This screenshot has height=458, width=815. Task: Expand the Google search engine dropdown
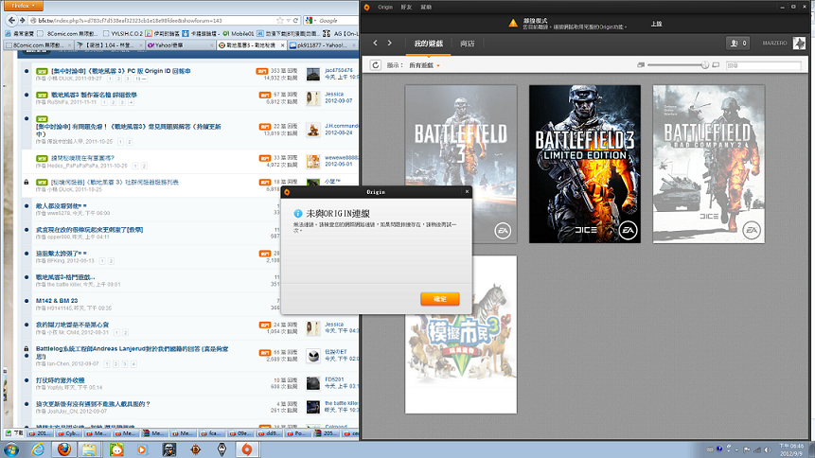point(315,19)
